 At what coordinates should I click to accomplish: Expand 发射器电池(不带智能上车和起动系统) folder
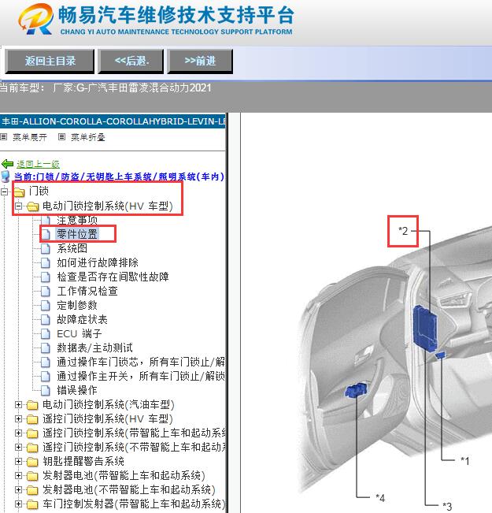(18, 490)
